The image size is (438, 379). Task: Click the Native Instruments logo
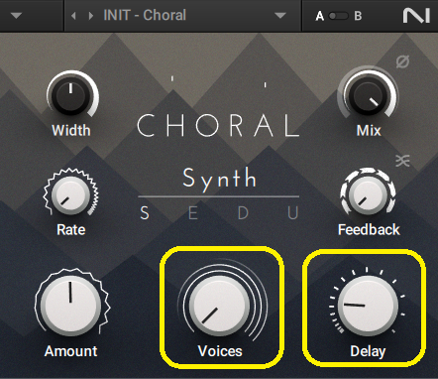416,16
